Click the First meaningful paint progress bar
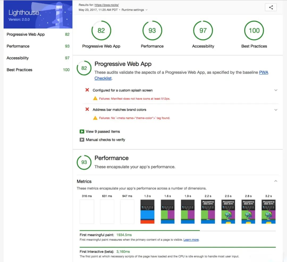The height and width of the screenshot is (262, 287). 178,231
